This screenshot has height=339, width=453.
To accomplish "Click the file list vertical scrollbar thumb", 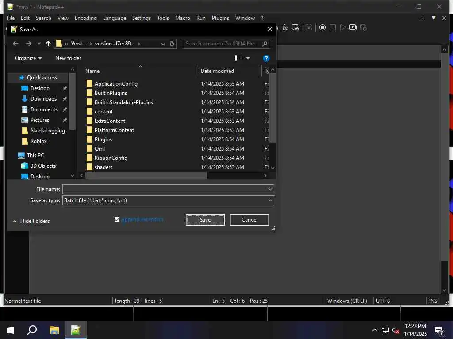I will pos(273,108).
